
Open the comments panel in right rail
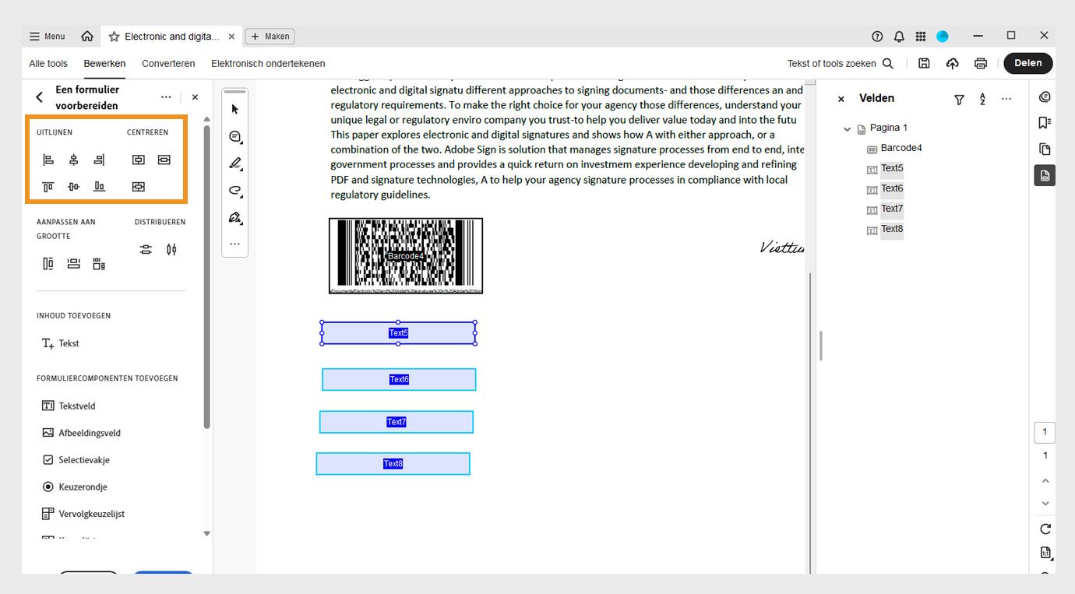tap(1045, 97)
